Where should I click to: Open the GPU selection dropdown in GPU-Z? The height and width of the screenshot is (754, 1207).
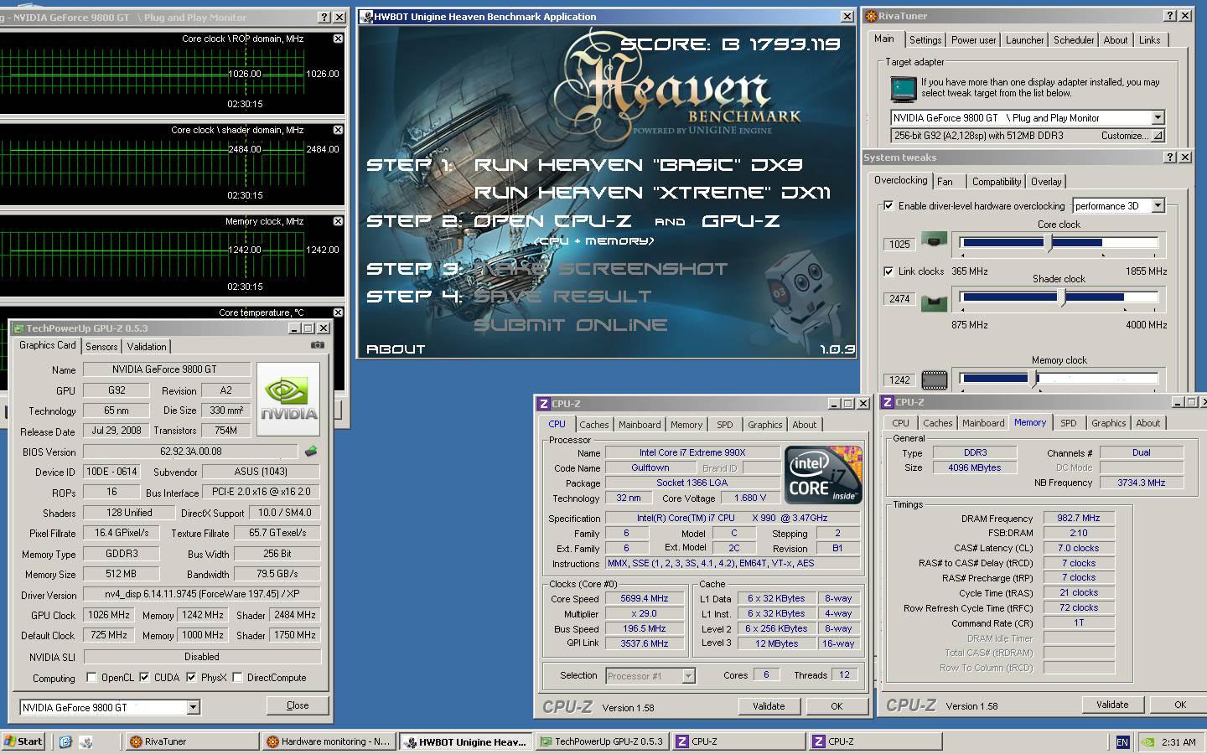pos(193,708)
